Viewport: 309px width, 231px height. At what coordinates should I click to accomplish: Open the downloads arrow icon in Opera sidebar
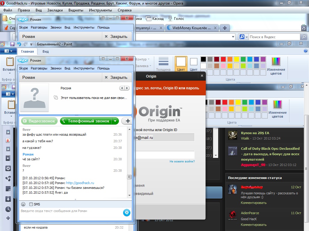pyautogui.click(x=8, y=199)
